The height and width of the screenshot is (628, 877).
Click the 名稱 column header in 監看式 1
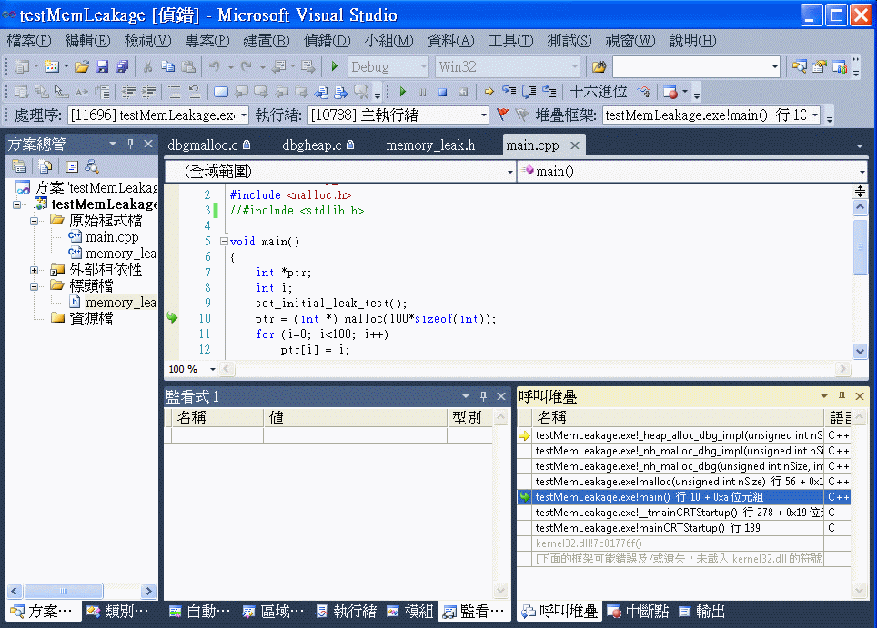pos(217,418)
